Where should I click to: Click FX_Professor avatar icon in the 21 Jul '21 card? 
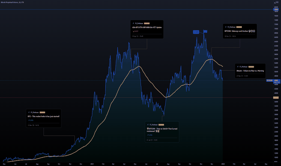(148, 125)
